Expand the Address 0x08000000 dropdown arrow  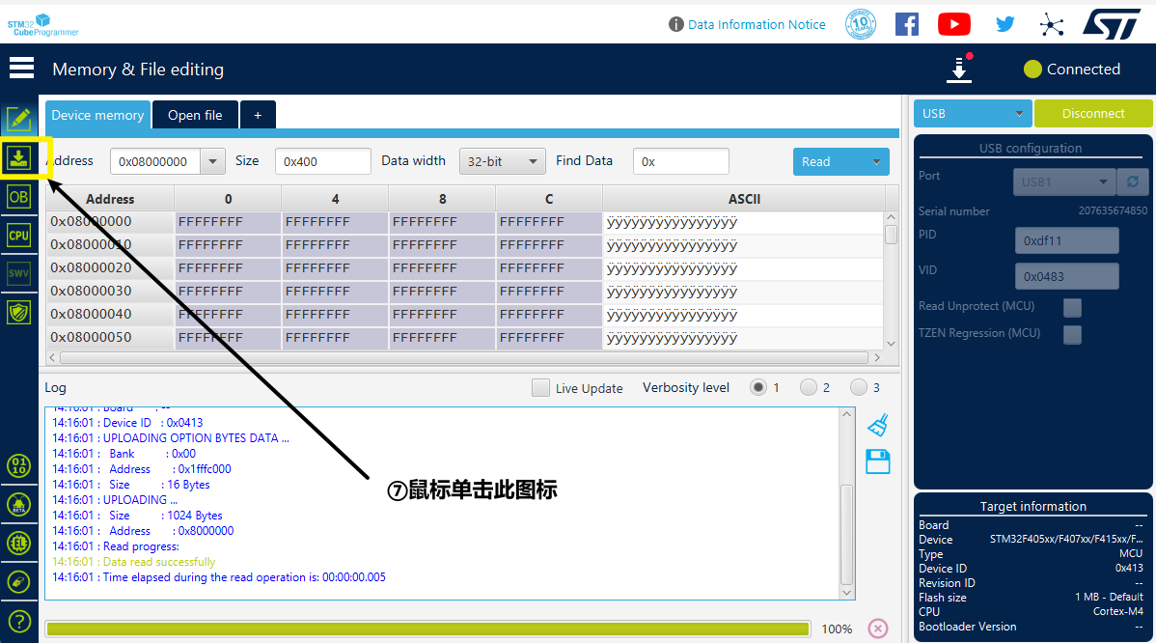213,162
